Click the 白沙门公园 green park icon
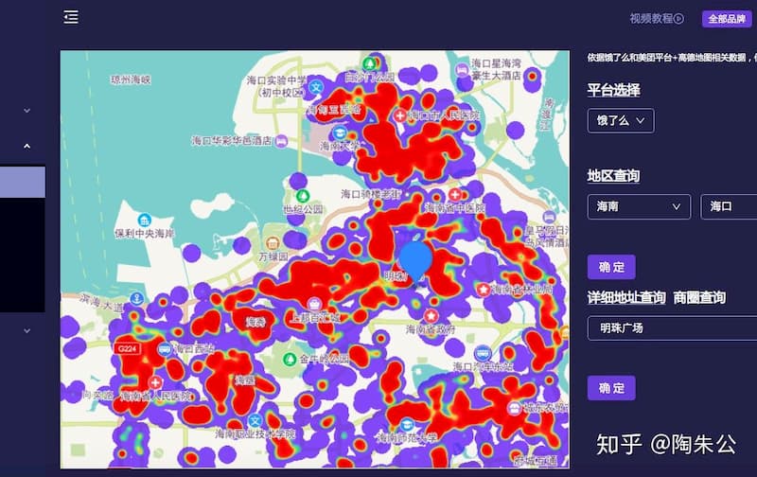This screenshot has height=477, width=757. pyautogui.click(x=369, y=63)
